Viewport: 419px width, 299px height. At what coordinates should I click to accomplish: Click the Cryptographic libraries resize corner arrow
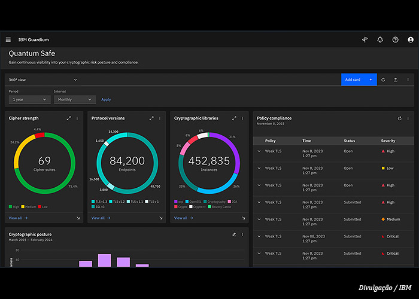[244, 218]
